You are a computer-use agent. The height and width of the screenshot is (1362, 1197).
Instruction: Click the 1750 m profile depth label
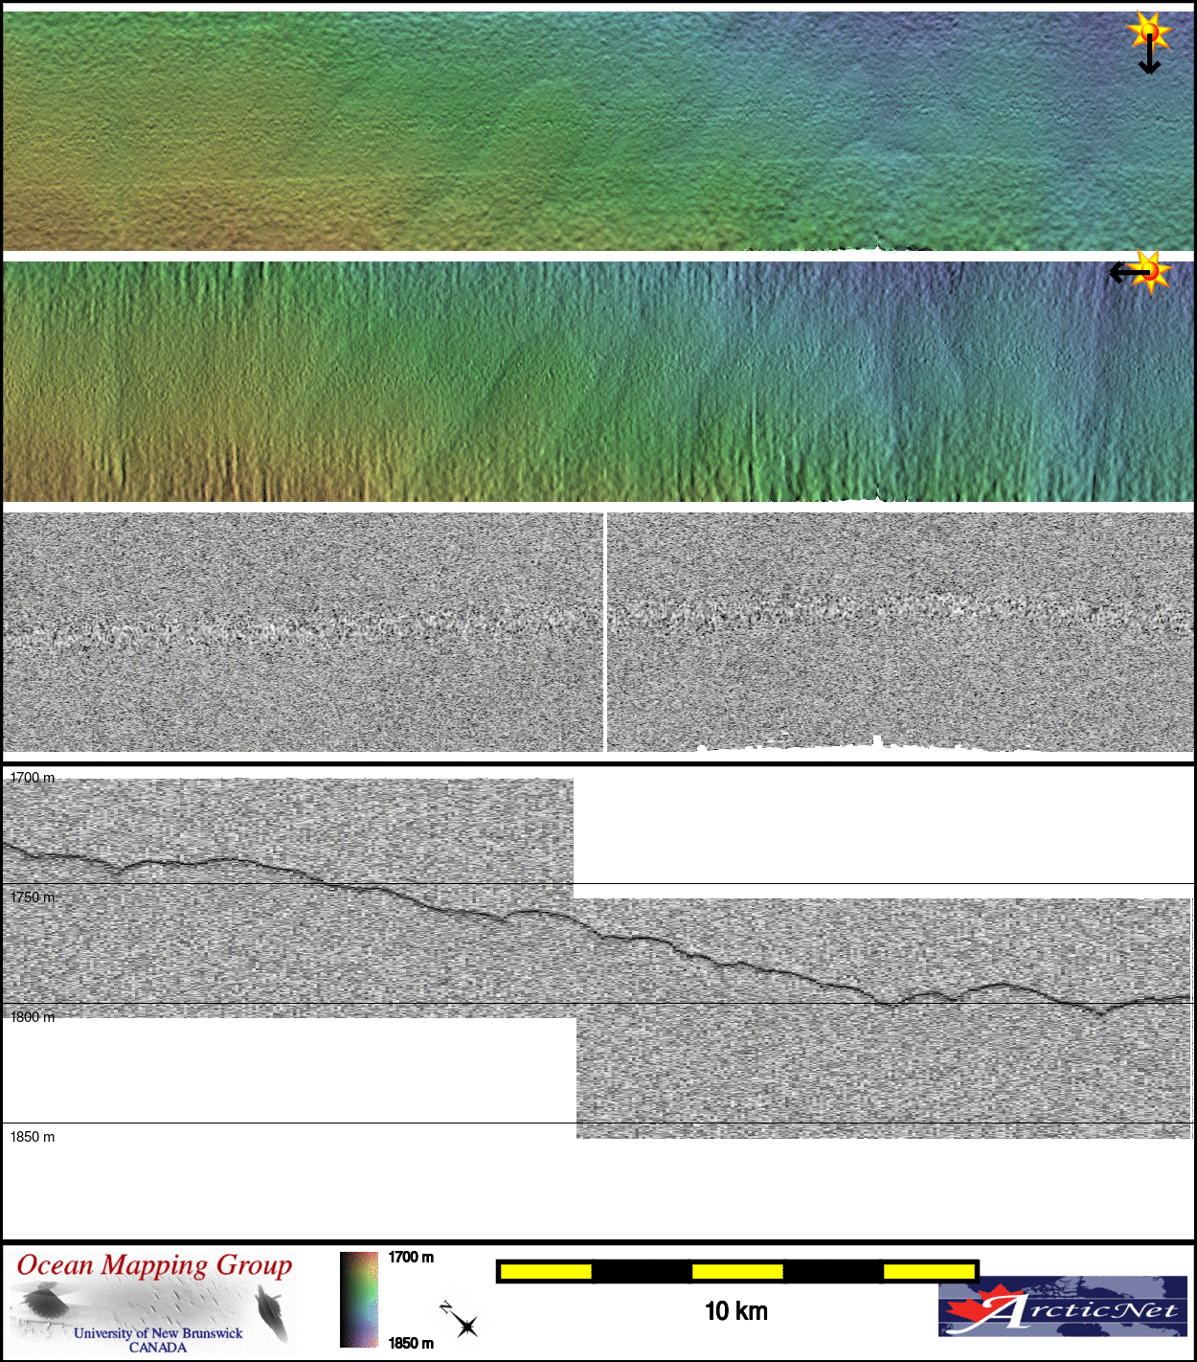pos(33,897)
